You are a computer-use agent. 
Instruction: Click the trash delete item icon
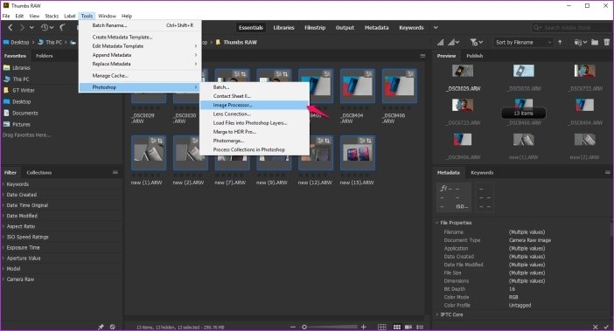point(606,42)
